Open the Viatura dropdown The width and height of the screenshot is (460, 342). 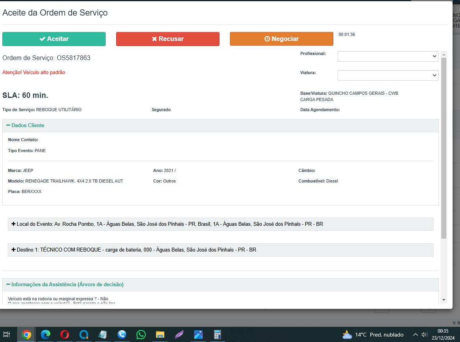tap(387, 76)
